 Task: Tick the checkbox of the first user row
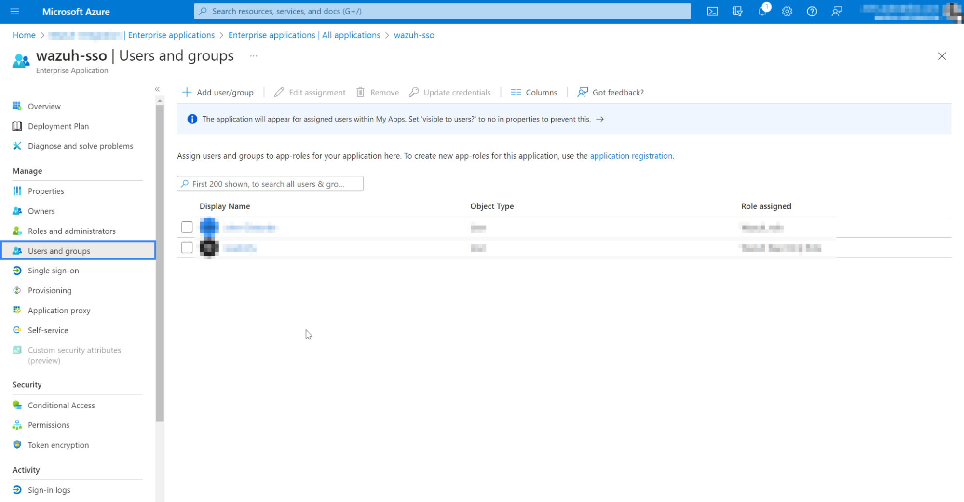coord(187,227)
